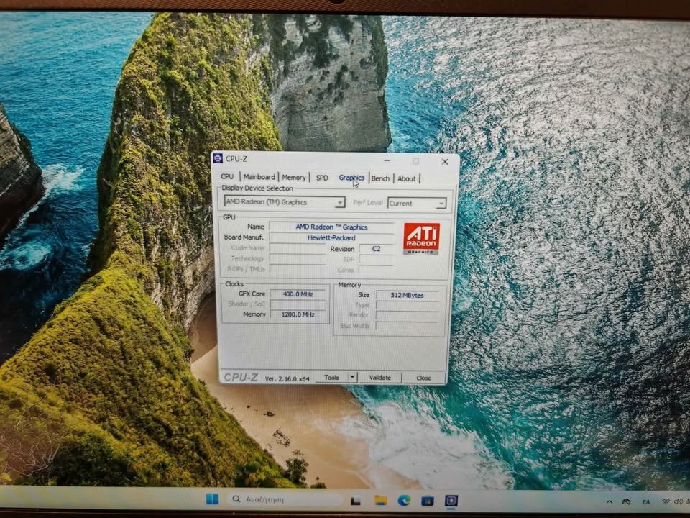The width and height of the screenshot is (690, 518).
Task: Minimize the CPU-Z window
Action: tap(387, 160)
